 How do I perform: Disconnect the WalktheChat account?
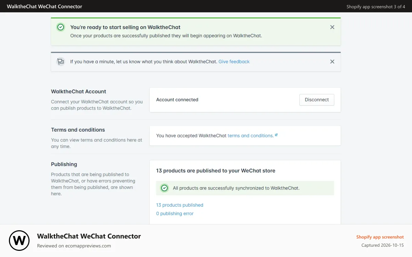(x=317, y=100)
